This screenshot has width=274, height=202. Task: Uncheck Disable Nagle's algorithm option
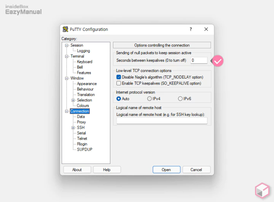119,77
